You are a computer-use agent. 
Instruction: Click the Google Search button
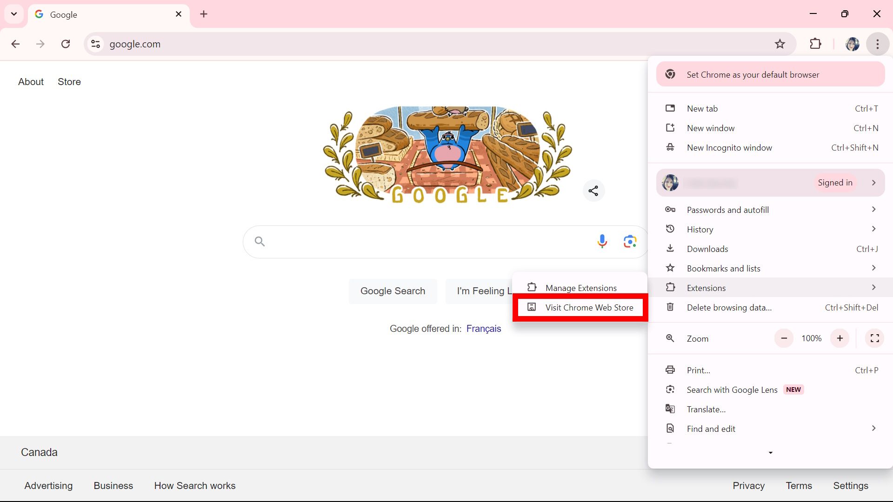(x=393, y=291)
